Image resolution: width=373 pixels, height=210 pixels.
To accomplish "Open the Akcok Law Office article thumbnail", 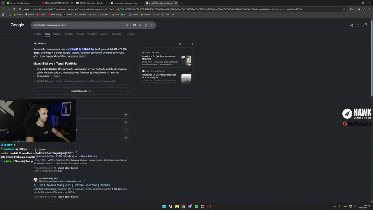I will point(186,60).
